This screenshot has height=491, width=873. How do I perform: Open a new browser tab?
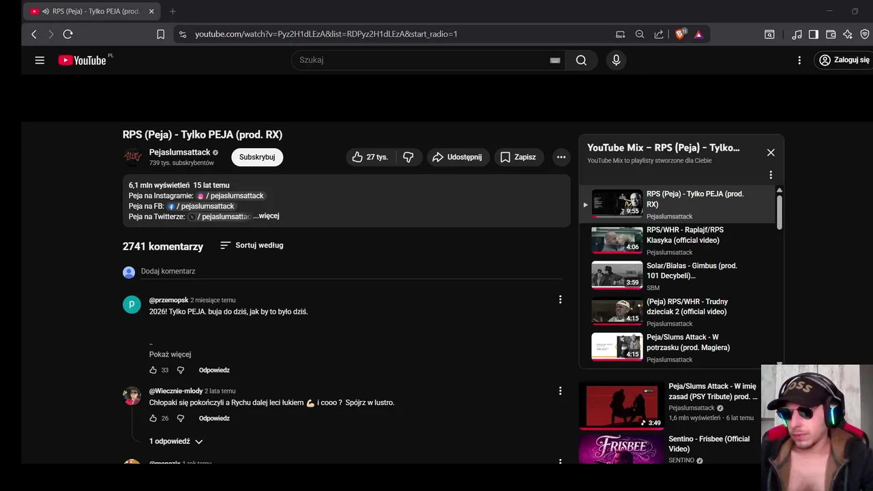(173, 12)
